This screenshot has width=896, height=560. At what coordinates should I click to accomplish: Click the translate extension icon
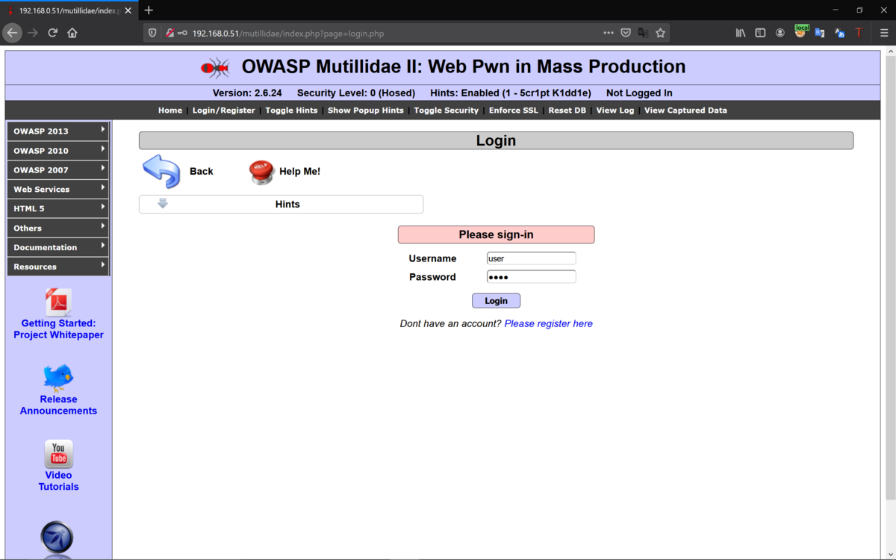pos(820,33)
